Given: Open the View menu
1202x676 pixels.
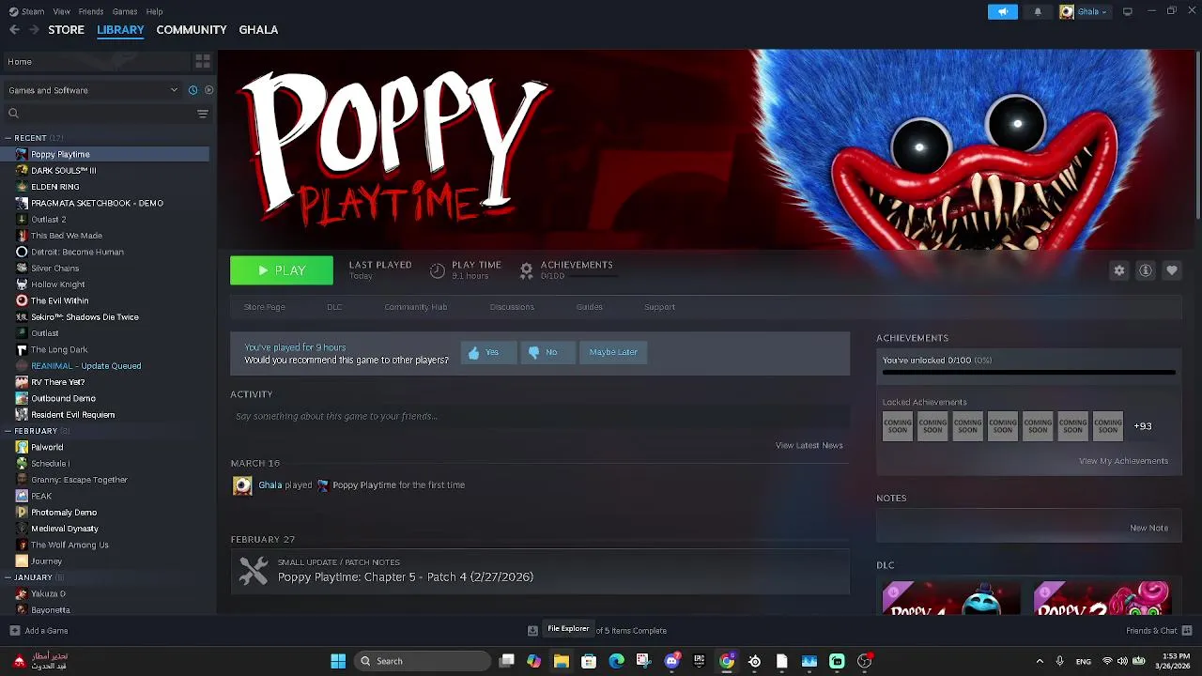Looking at the screenshot, I should pos(61,11).
